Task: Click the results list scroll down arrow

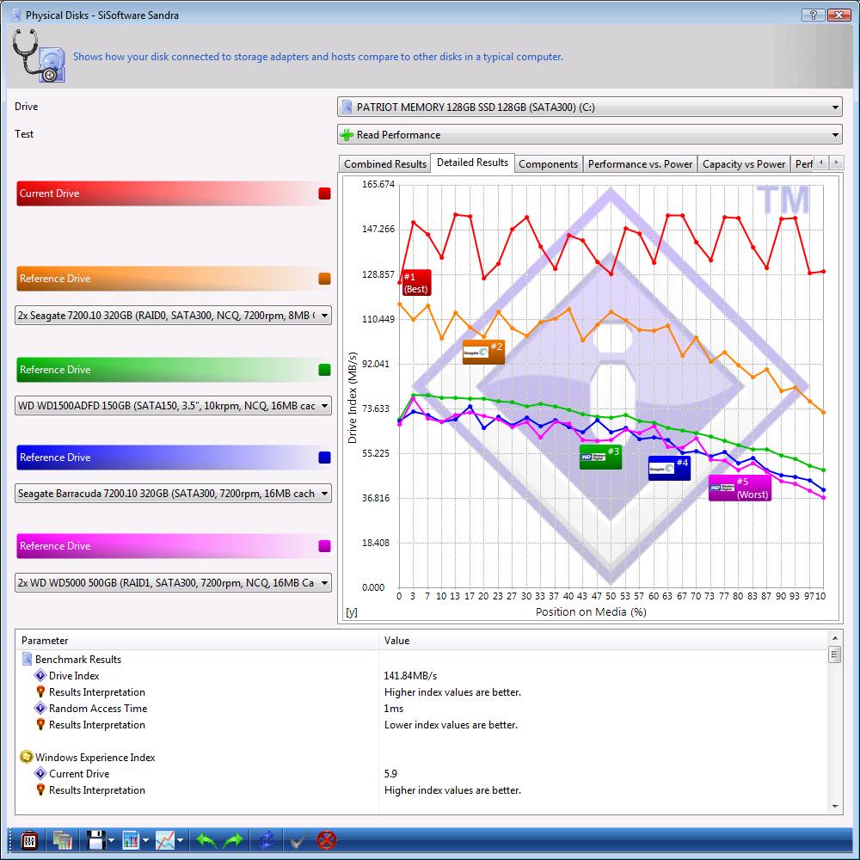Action: [x=835, y=807]
